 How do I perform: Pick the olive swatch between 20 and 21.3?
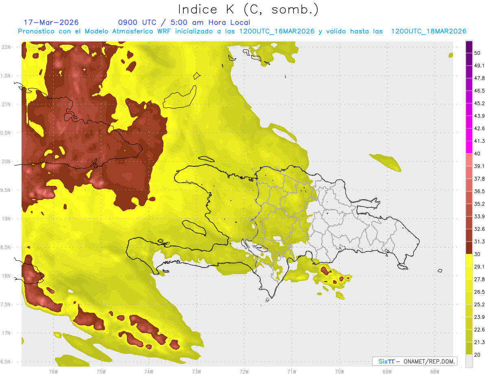click(469, 348)
